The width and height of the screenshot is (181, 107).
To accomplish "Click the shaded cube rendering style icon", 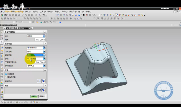I will [x=79, y=15].
